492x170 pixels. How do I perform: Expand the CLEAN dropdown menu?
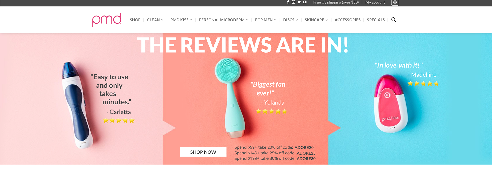[x=155, y=20]
